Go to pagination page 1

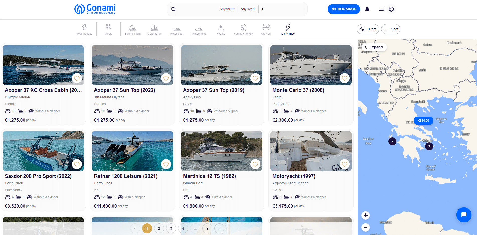pyautogui.click(x=147, y=228)
